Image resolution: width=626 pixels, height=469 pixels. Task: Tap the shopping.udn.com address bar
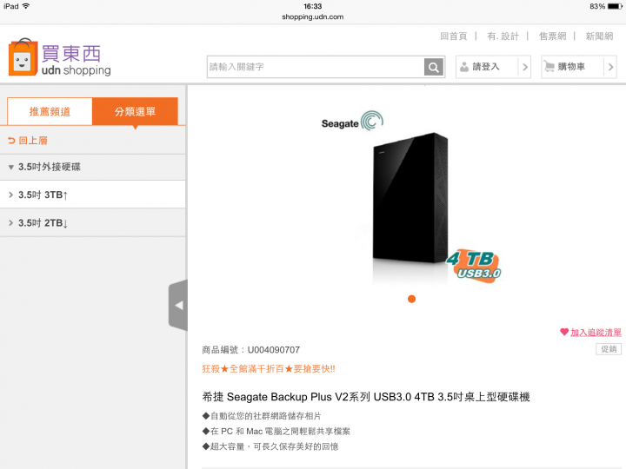pyautogui.click(x=313, y=17)
